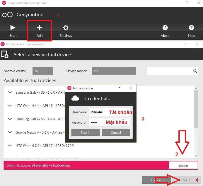Image resolution: width=203 pixels, height=186 pixels.
Task: Expand the HTC One 4.2.2 API 17 entry
Action: point(10,146)
